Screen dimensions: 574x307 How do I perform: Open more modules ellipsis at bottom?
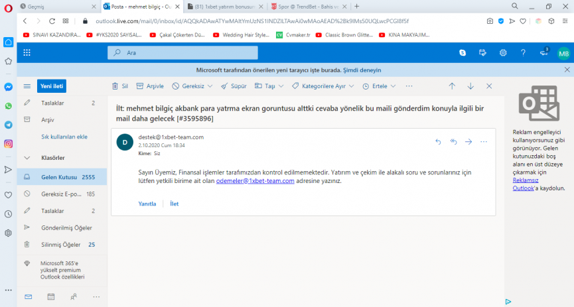[96, 297]
